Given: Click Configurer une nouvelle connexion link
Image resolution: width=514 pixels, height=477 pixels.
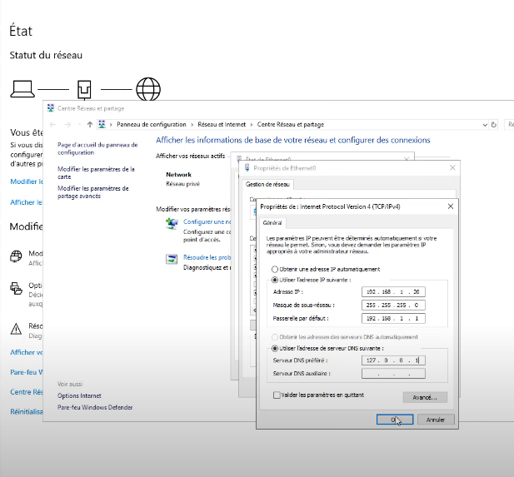Looking at the screenshot, I should tap(207, 221).
